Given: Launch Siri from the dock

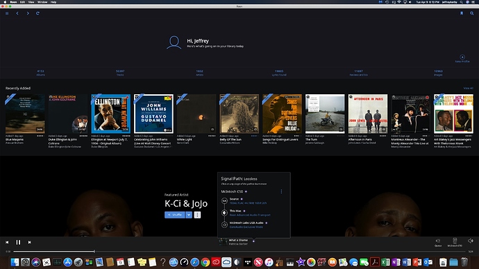Looking at the screenshot, I should tap(35, 262).
